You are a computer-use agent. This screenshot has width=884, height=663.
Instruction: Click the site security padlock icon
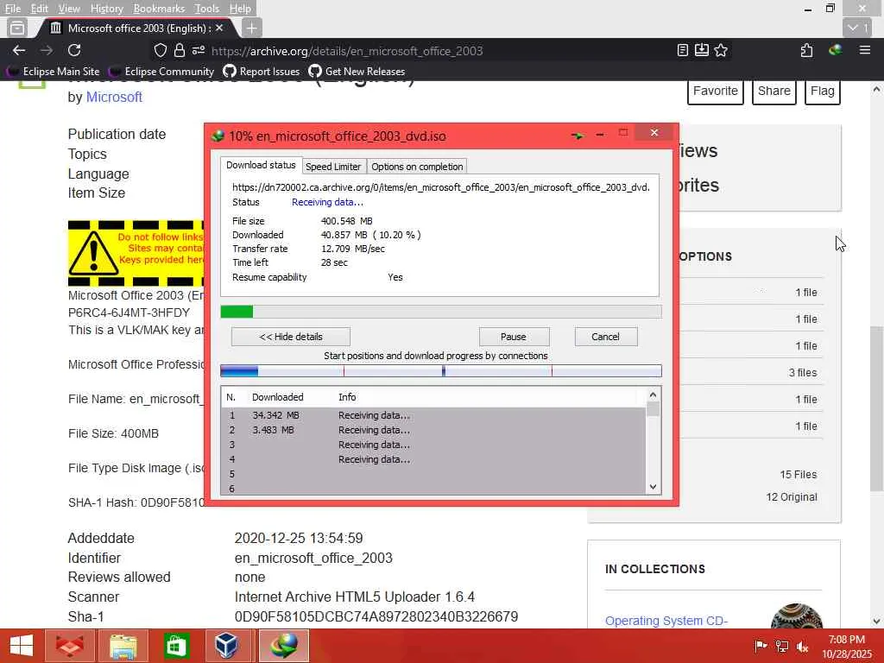point(180,51)
